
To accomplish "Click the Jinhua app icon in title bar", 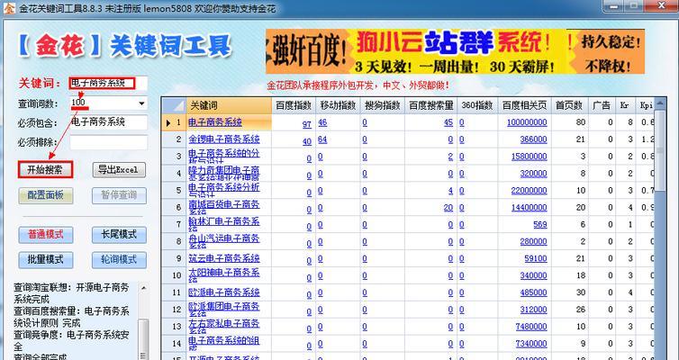I will (8, 8).
